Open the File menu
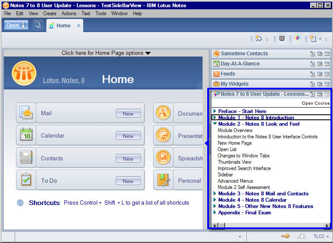333x243 pixels. click(8, 13)
